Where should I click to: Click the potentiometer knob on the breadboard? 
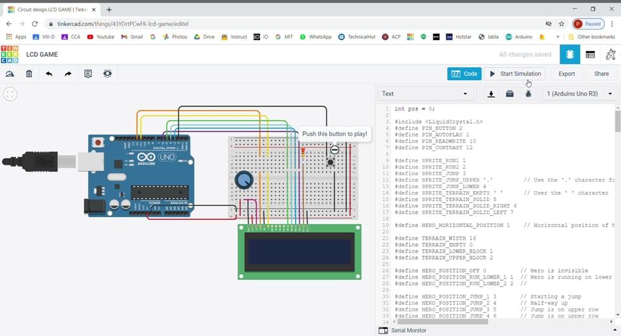244,180
